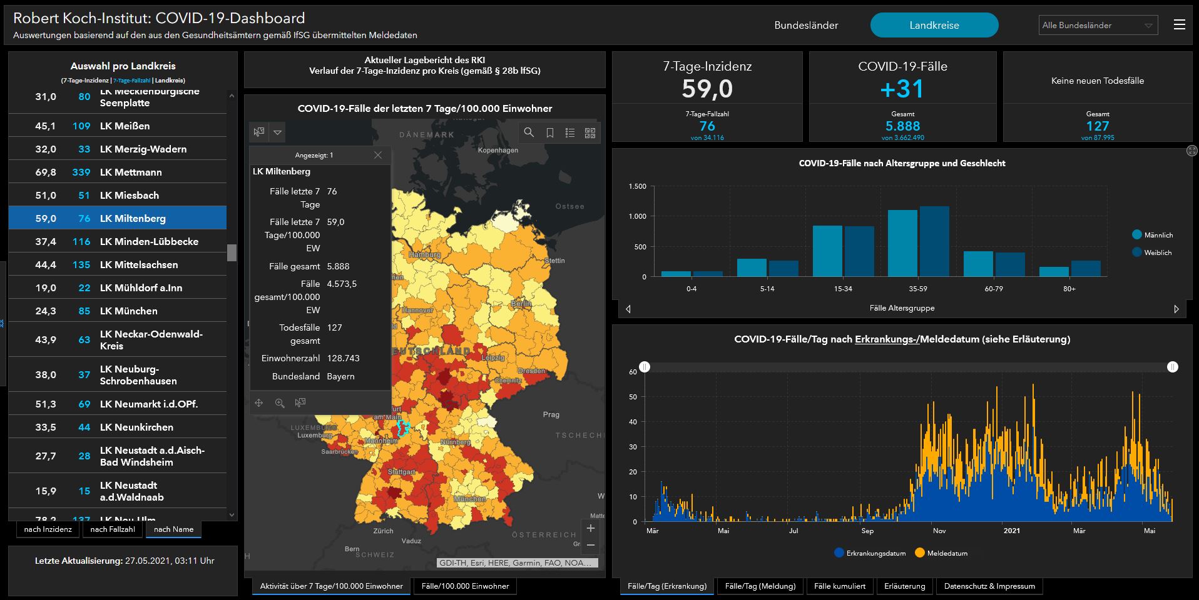The image size is (1199, 600).
Task: Select LK Minden-Lübbecke row
Action: click(118, 241)
